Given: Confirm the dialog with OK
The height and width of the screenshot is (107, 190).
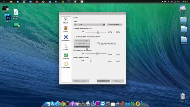Looking at the screenshot, I should pyautogui.click(x=103, y=81).
